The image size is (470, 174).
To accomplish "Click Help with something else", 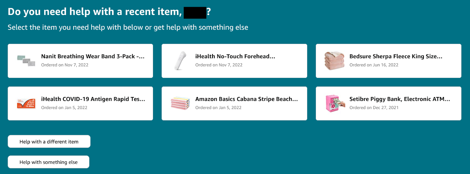I will pyautogui.click(x=48, y=162).
